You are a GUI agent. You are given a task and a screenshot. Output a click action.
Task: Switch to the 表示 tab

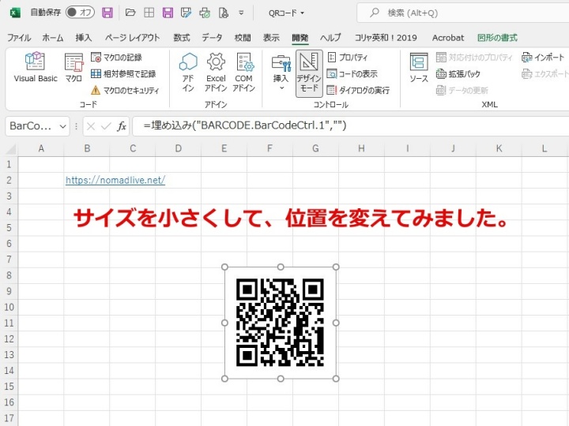(271, 38)
